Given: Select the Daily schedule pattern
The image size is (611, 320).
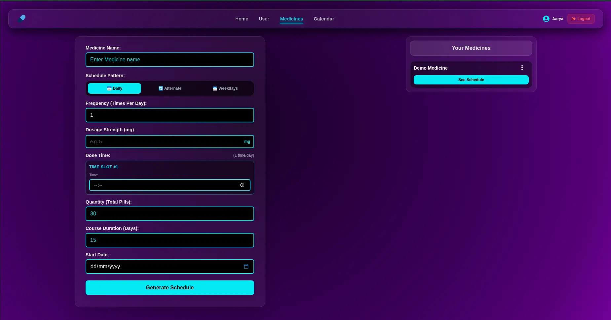Looking at the screenshot, I should (114, 88).
